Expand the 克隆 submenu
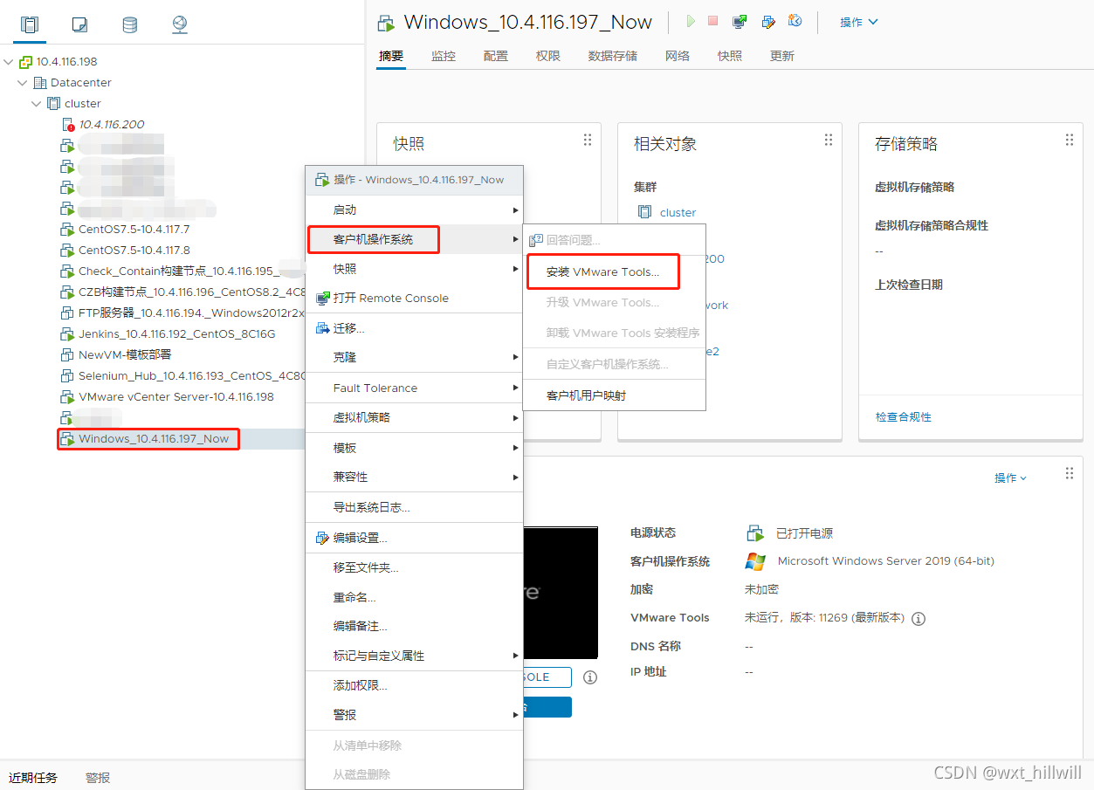Viewport: 1094px width, 790px height. (x=414, y=357)
